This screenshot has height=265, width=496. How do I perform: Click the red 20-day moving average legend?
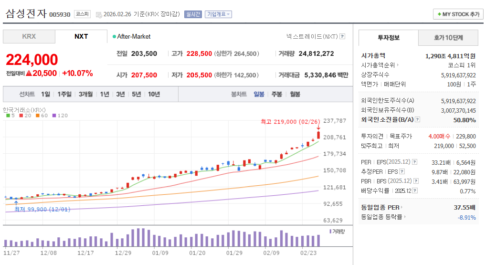click(x=25, y=116)
